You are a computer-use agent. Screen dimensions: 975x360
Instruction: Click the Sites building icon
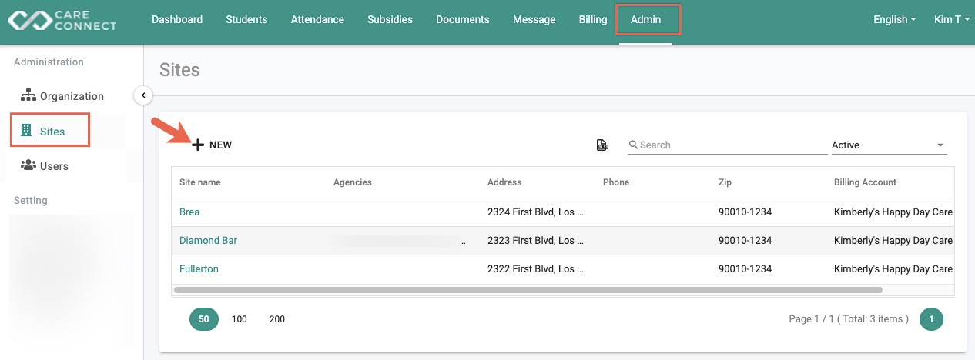(x=27, y=131)
